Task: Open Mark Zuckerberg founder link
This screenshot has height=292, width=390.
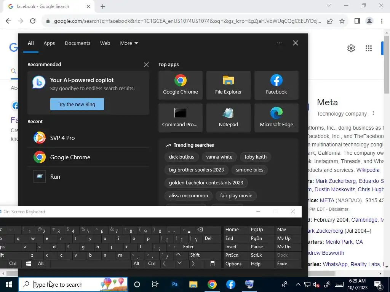Action: tap(336, 181)
